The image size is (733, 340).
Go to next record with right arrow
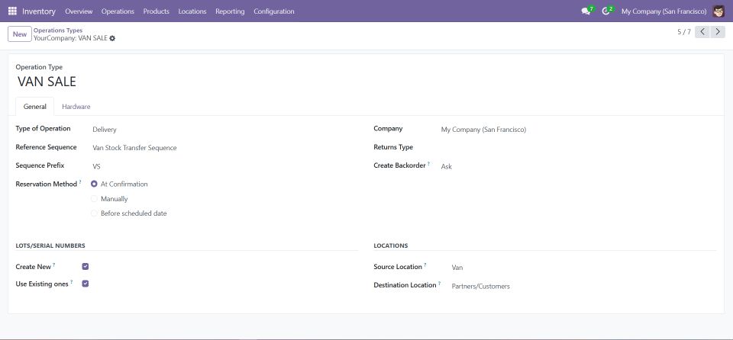point(718,32)
